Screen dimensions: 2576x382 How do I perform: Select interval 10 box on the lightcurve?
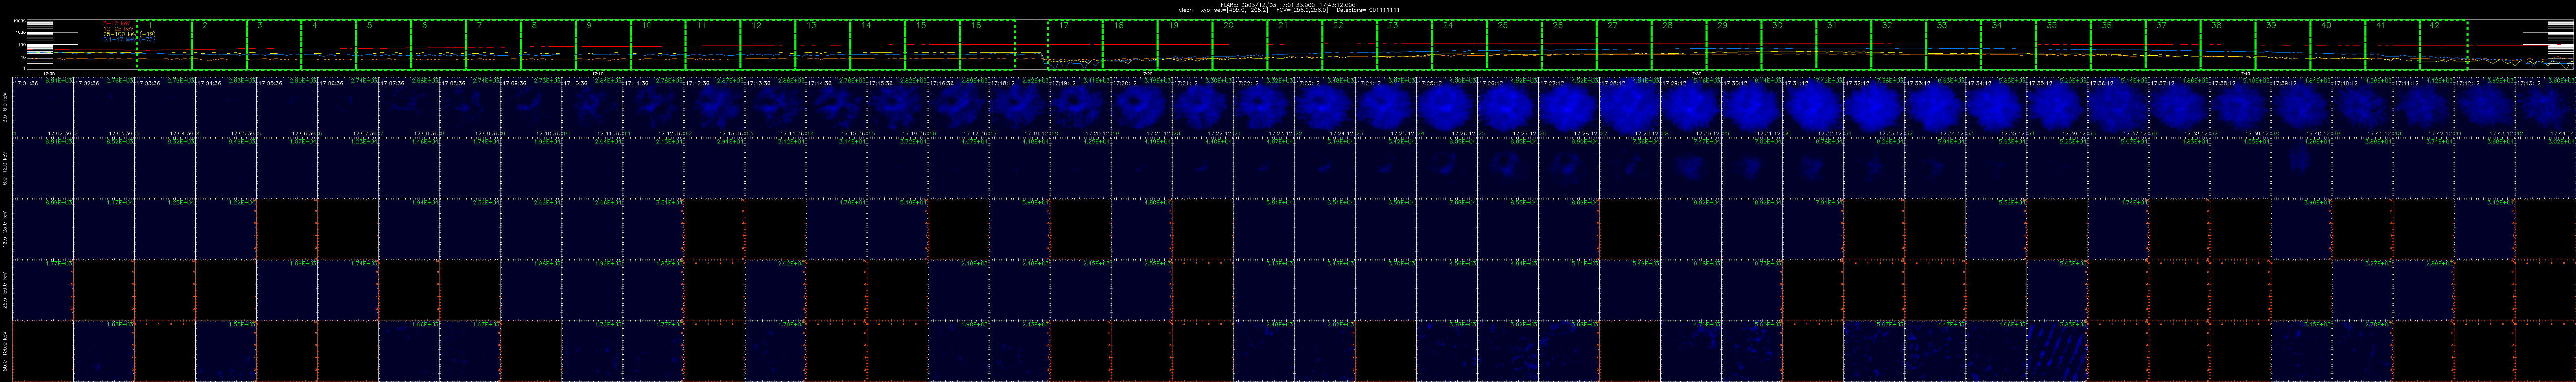point(658,45)
